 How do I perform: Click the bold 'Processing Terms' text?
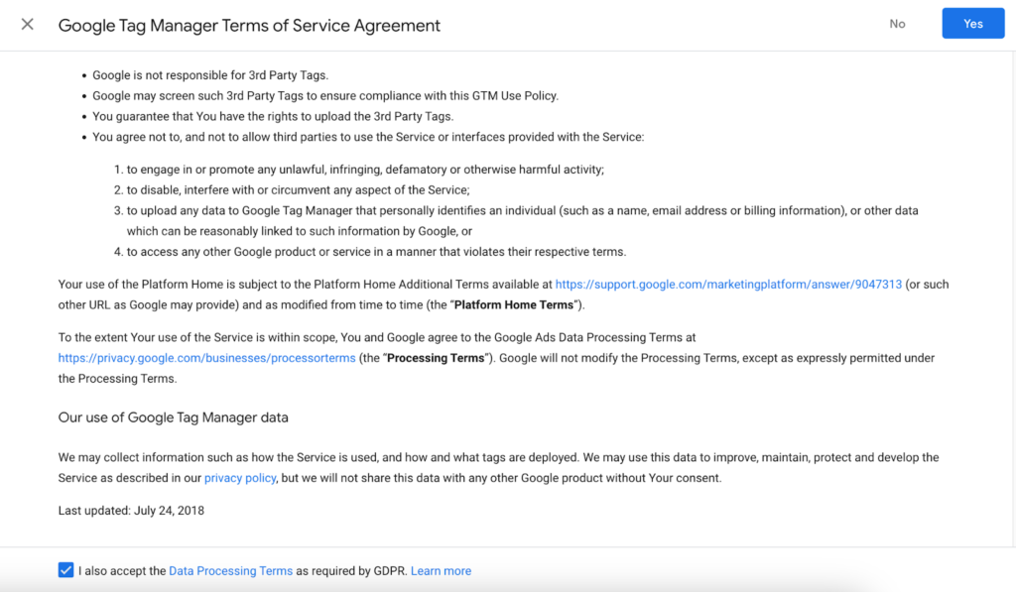tap(436, 358)
